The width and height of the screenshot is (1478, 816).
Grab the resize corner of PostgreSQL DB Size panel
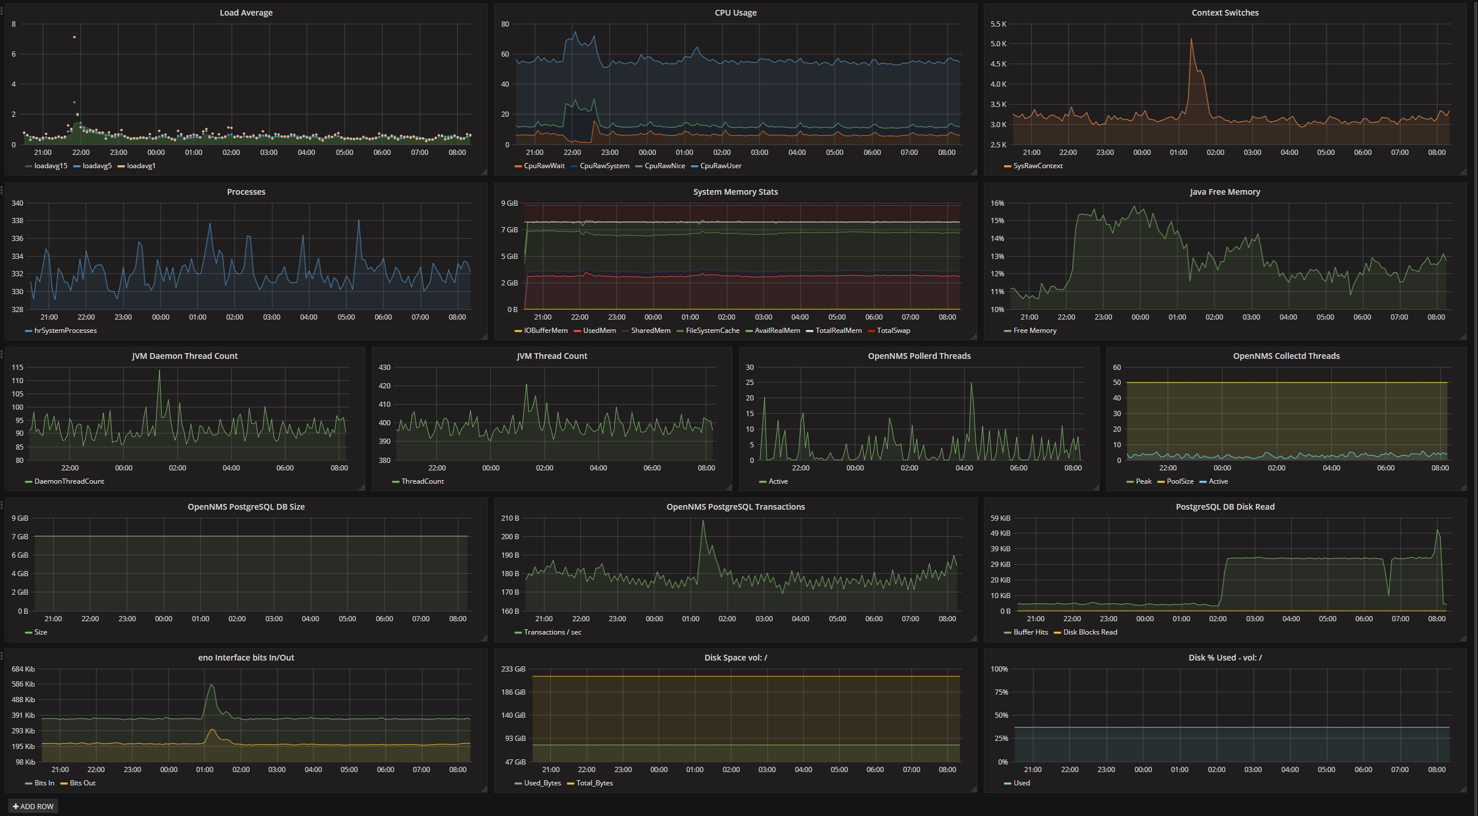pos(484,639)
